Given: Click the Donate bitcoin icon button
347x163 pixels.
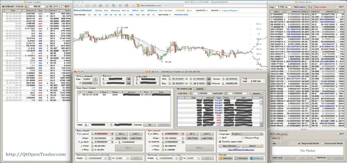Looking at the screenshot, I should [x=226, y=158].
